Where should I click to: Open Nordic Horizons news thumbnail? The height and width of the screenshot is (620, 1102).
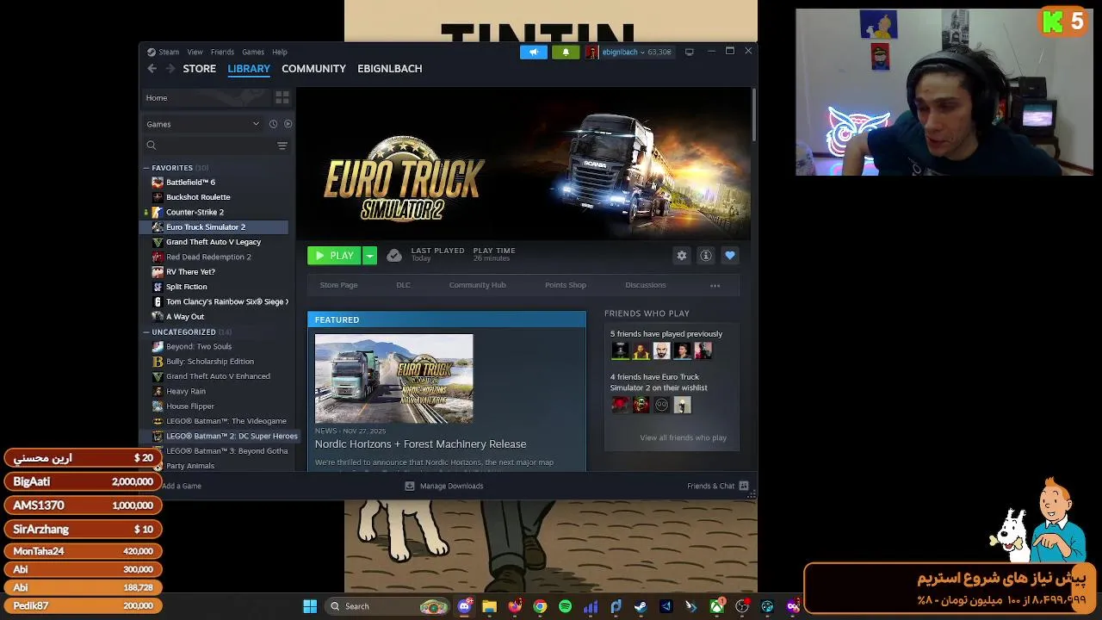(x=393, y=379)
